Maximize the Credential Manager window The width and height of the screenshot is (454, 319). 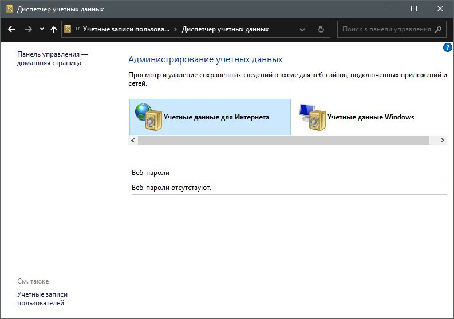coord(414,9)
